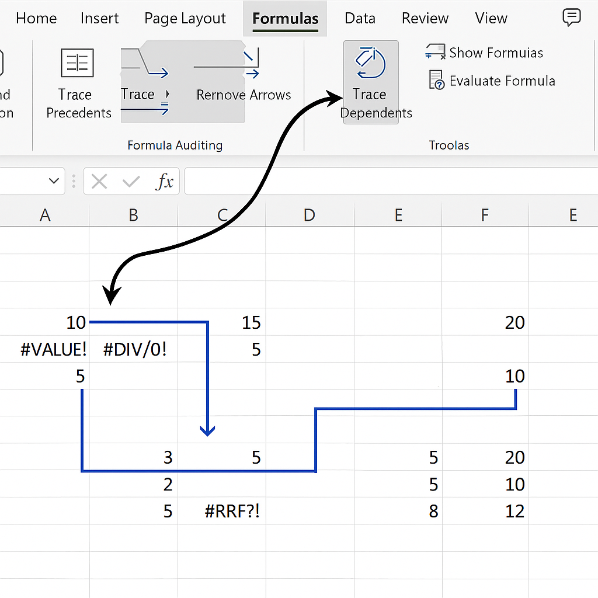Image resolution: width=598 pixels, height=598 pixels.
Task: Select the cell showing #VALUE! error
Action: 53,350
